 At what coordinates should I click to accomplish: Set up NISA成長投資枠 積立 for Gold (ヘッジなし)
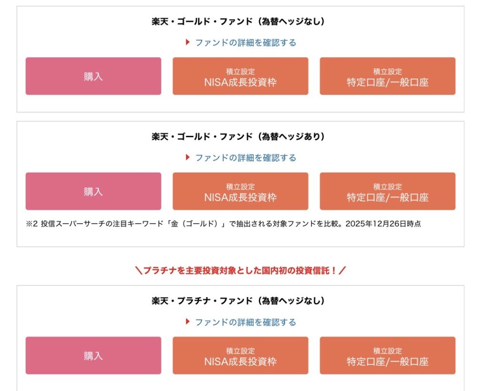click(x=240, y=76)
